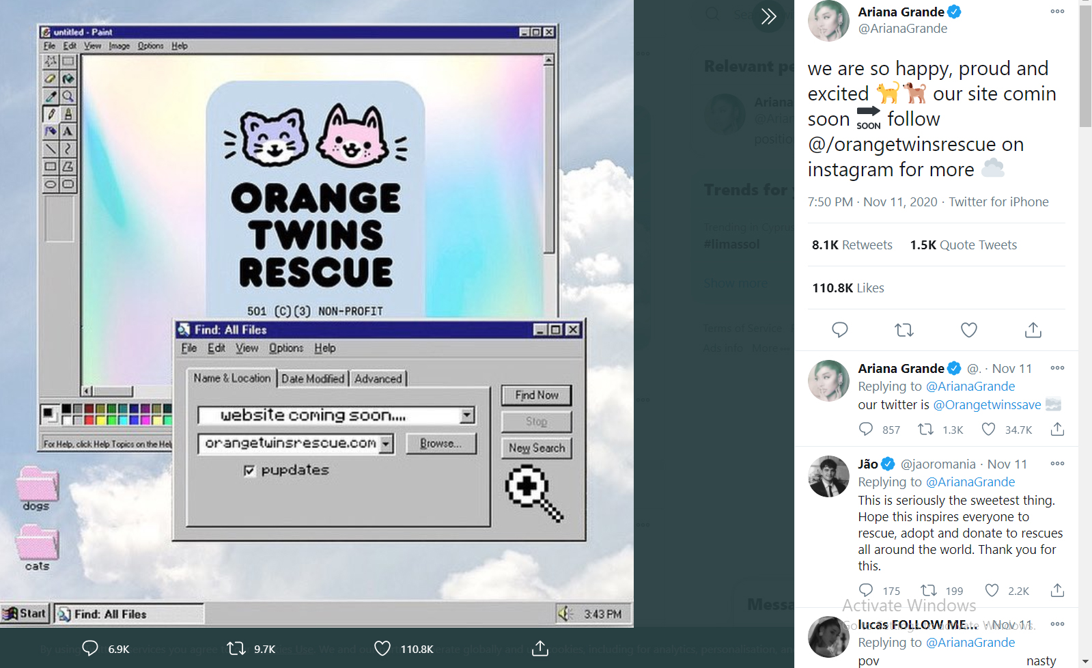1092x668 pixels.
Task: Open Ariana Grande name on her reply tweet
Action: click(901, 369)
